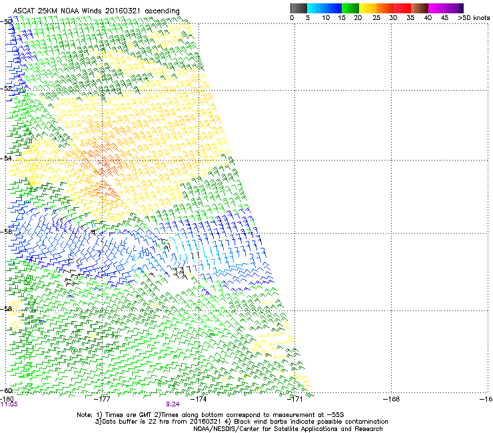Viewport: 493px width, 433px height.
Task: Click the yellow 20-25 knots legend swatch
Action: (x=368, y=8)
